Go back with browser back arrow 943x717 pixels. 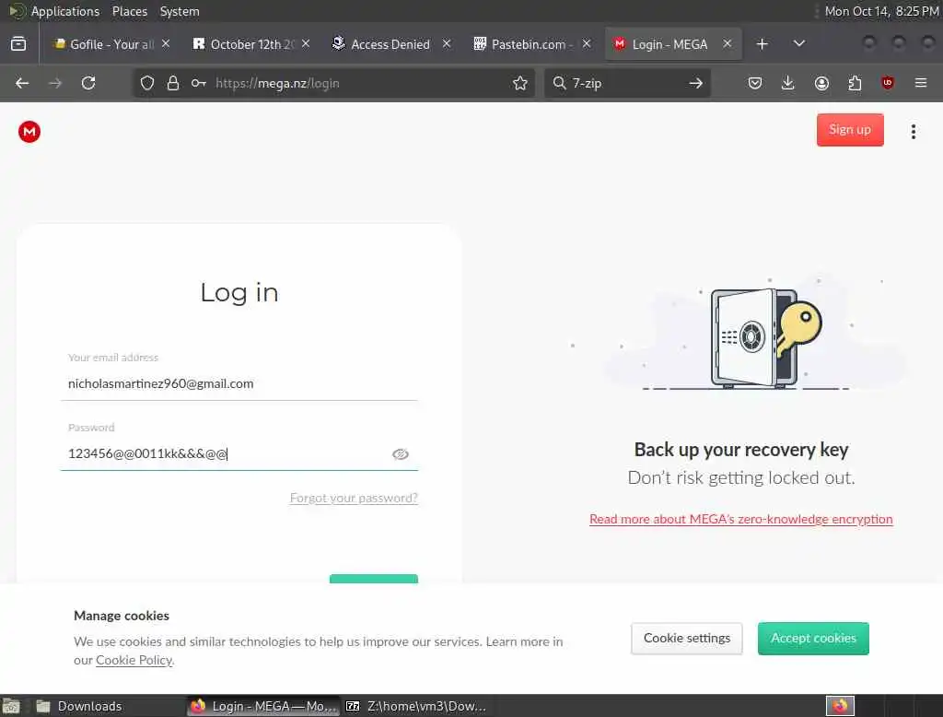point(22,83)
